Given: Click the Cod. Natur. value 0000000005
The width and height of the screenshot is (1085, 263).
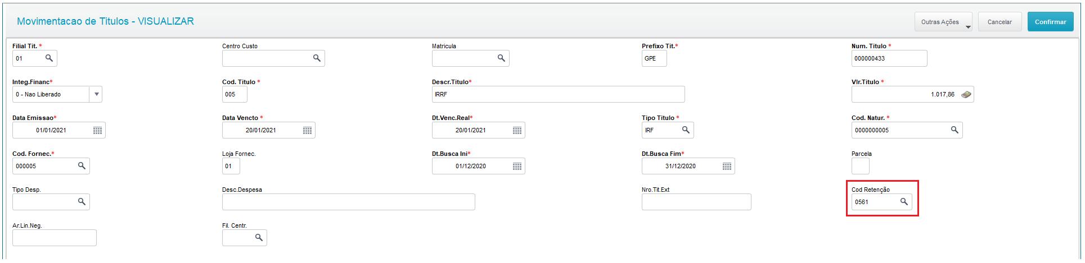Looking at the screenshot, I should tap(872, 130).
